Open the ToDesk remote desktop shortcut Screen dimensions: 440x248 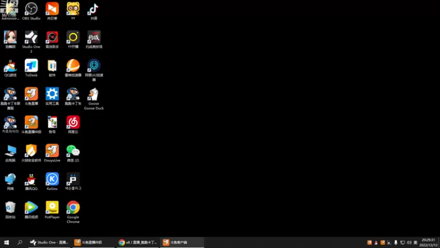pos(31,68)
